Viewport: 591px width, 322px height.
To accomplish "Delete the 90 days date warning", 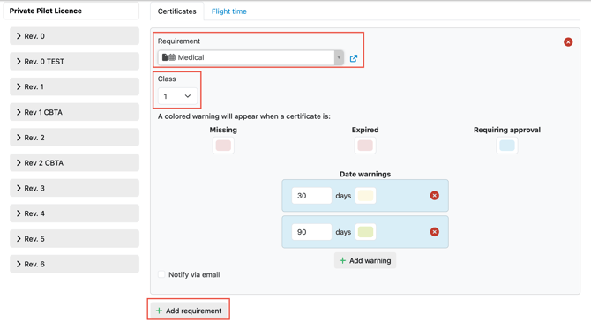I will pos(434,232).
